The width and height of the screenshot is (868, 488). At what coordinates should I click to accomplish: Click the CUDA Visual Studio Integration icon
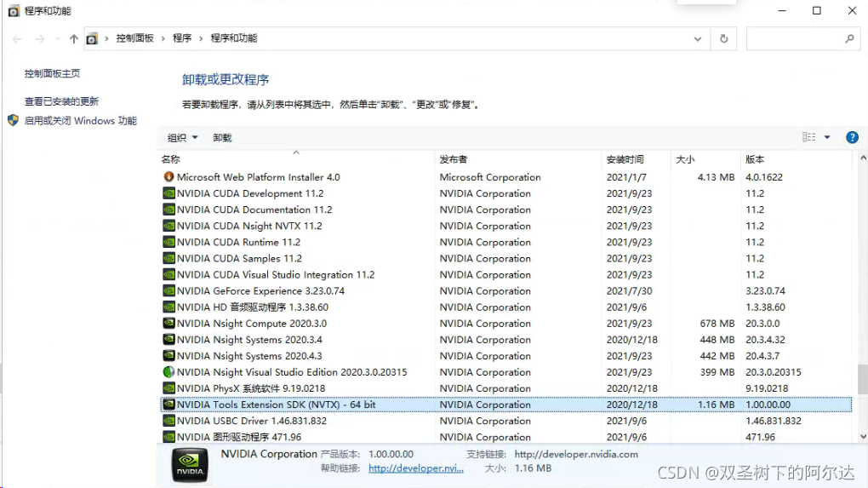pyautogui.click(x=168, y=274)
